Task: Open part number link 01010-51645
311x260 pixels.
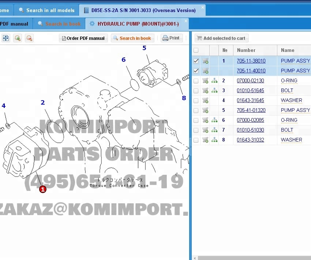Action: [x=250, y=91]
